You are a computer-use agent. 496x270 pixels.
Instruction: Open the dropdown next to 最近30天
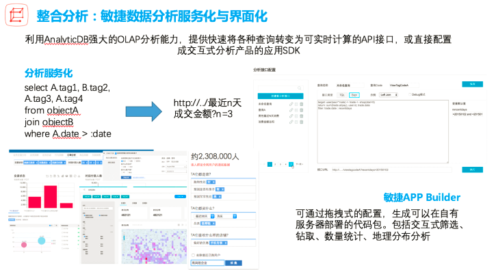pyautogui.click(x=226, y=216)
